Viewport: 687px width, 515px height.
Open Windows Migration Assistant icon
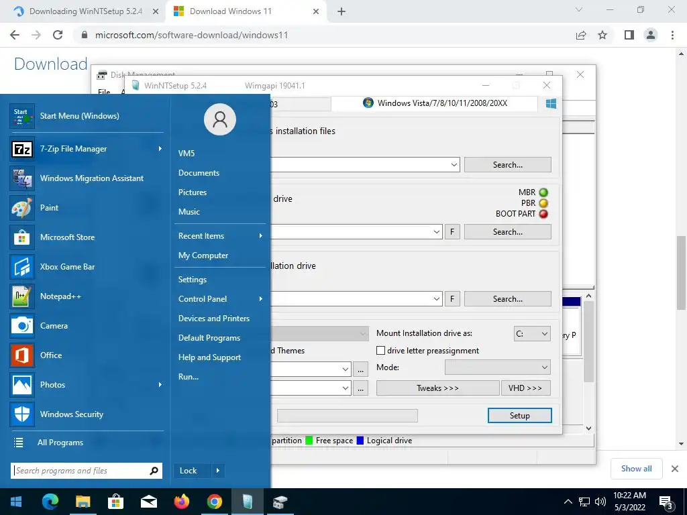[x=22, y=178]
